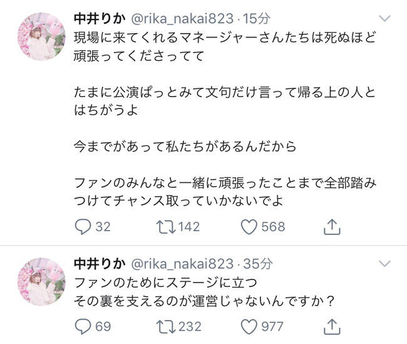Screen dimensions: 407x344
Task: Reply to the tweet posted 15分 ago
Action: point(83,226)
